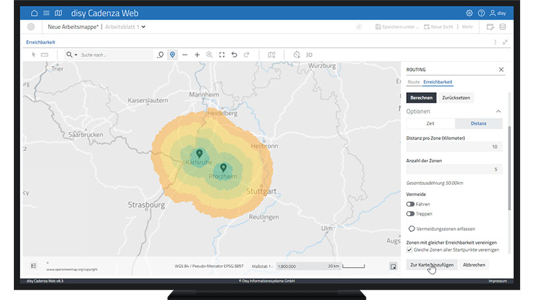Screen dimensions: 534x300
Task: Open the legend list icon
Action: point(34,266)
